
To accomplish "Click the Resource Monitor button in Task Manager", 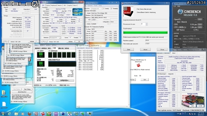I will click(65, 80).
